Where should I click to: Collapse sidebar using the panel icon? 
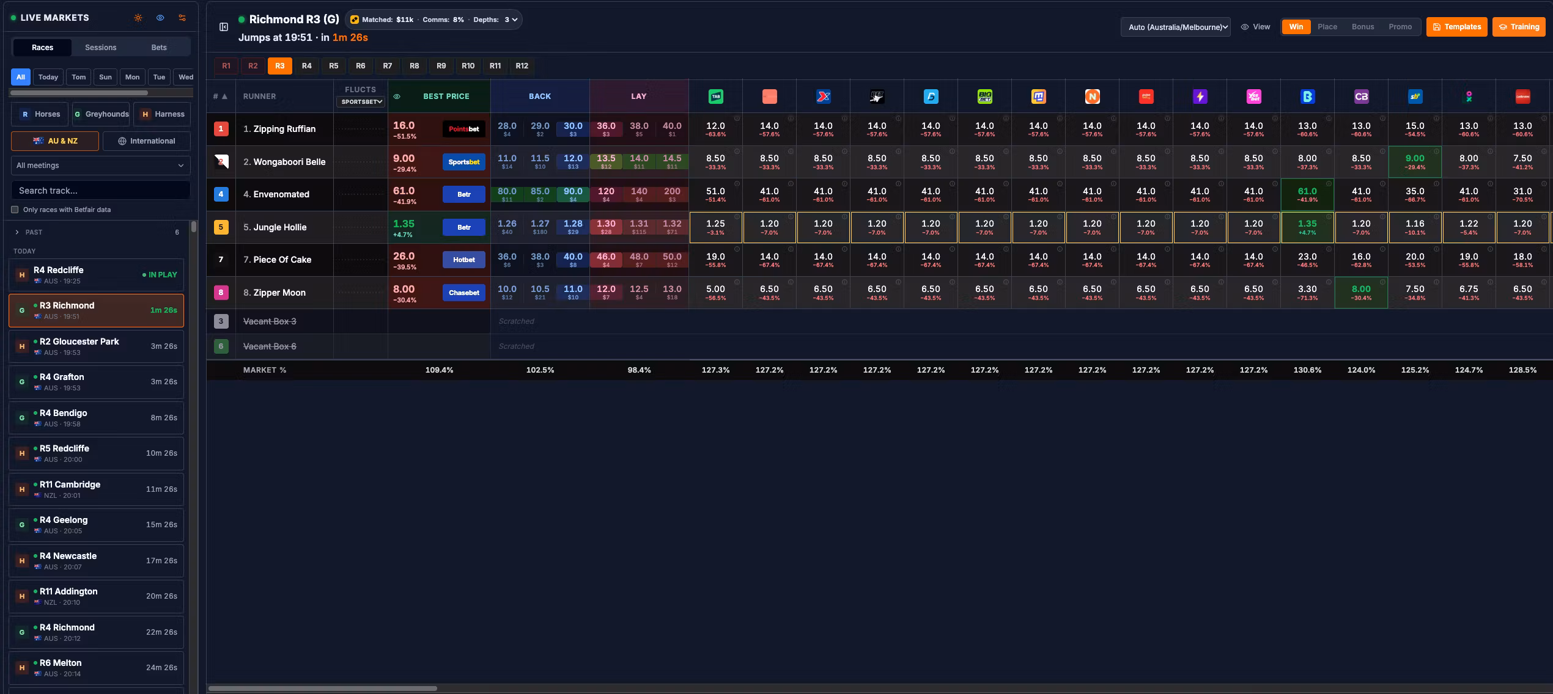click(x=224, y=27)
